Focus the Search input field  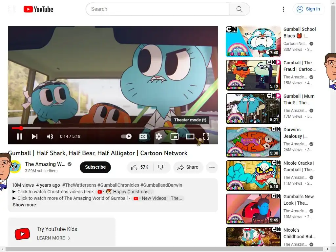coord(157,9)
